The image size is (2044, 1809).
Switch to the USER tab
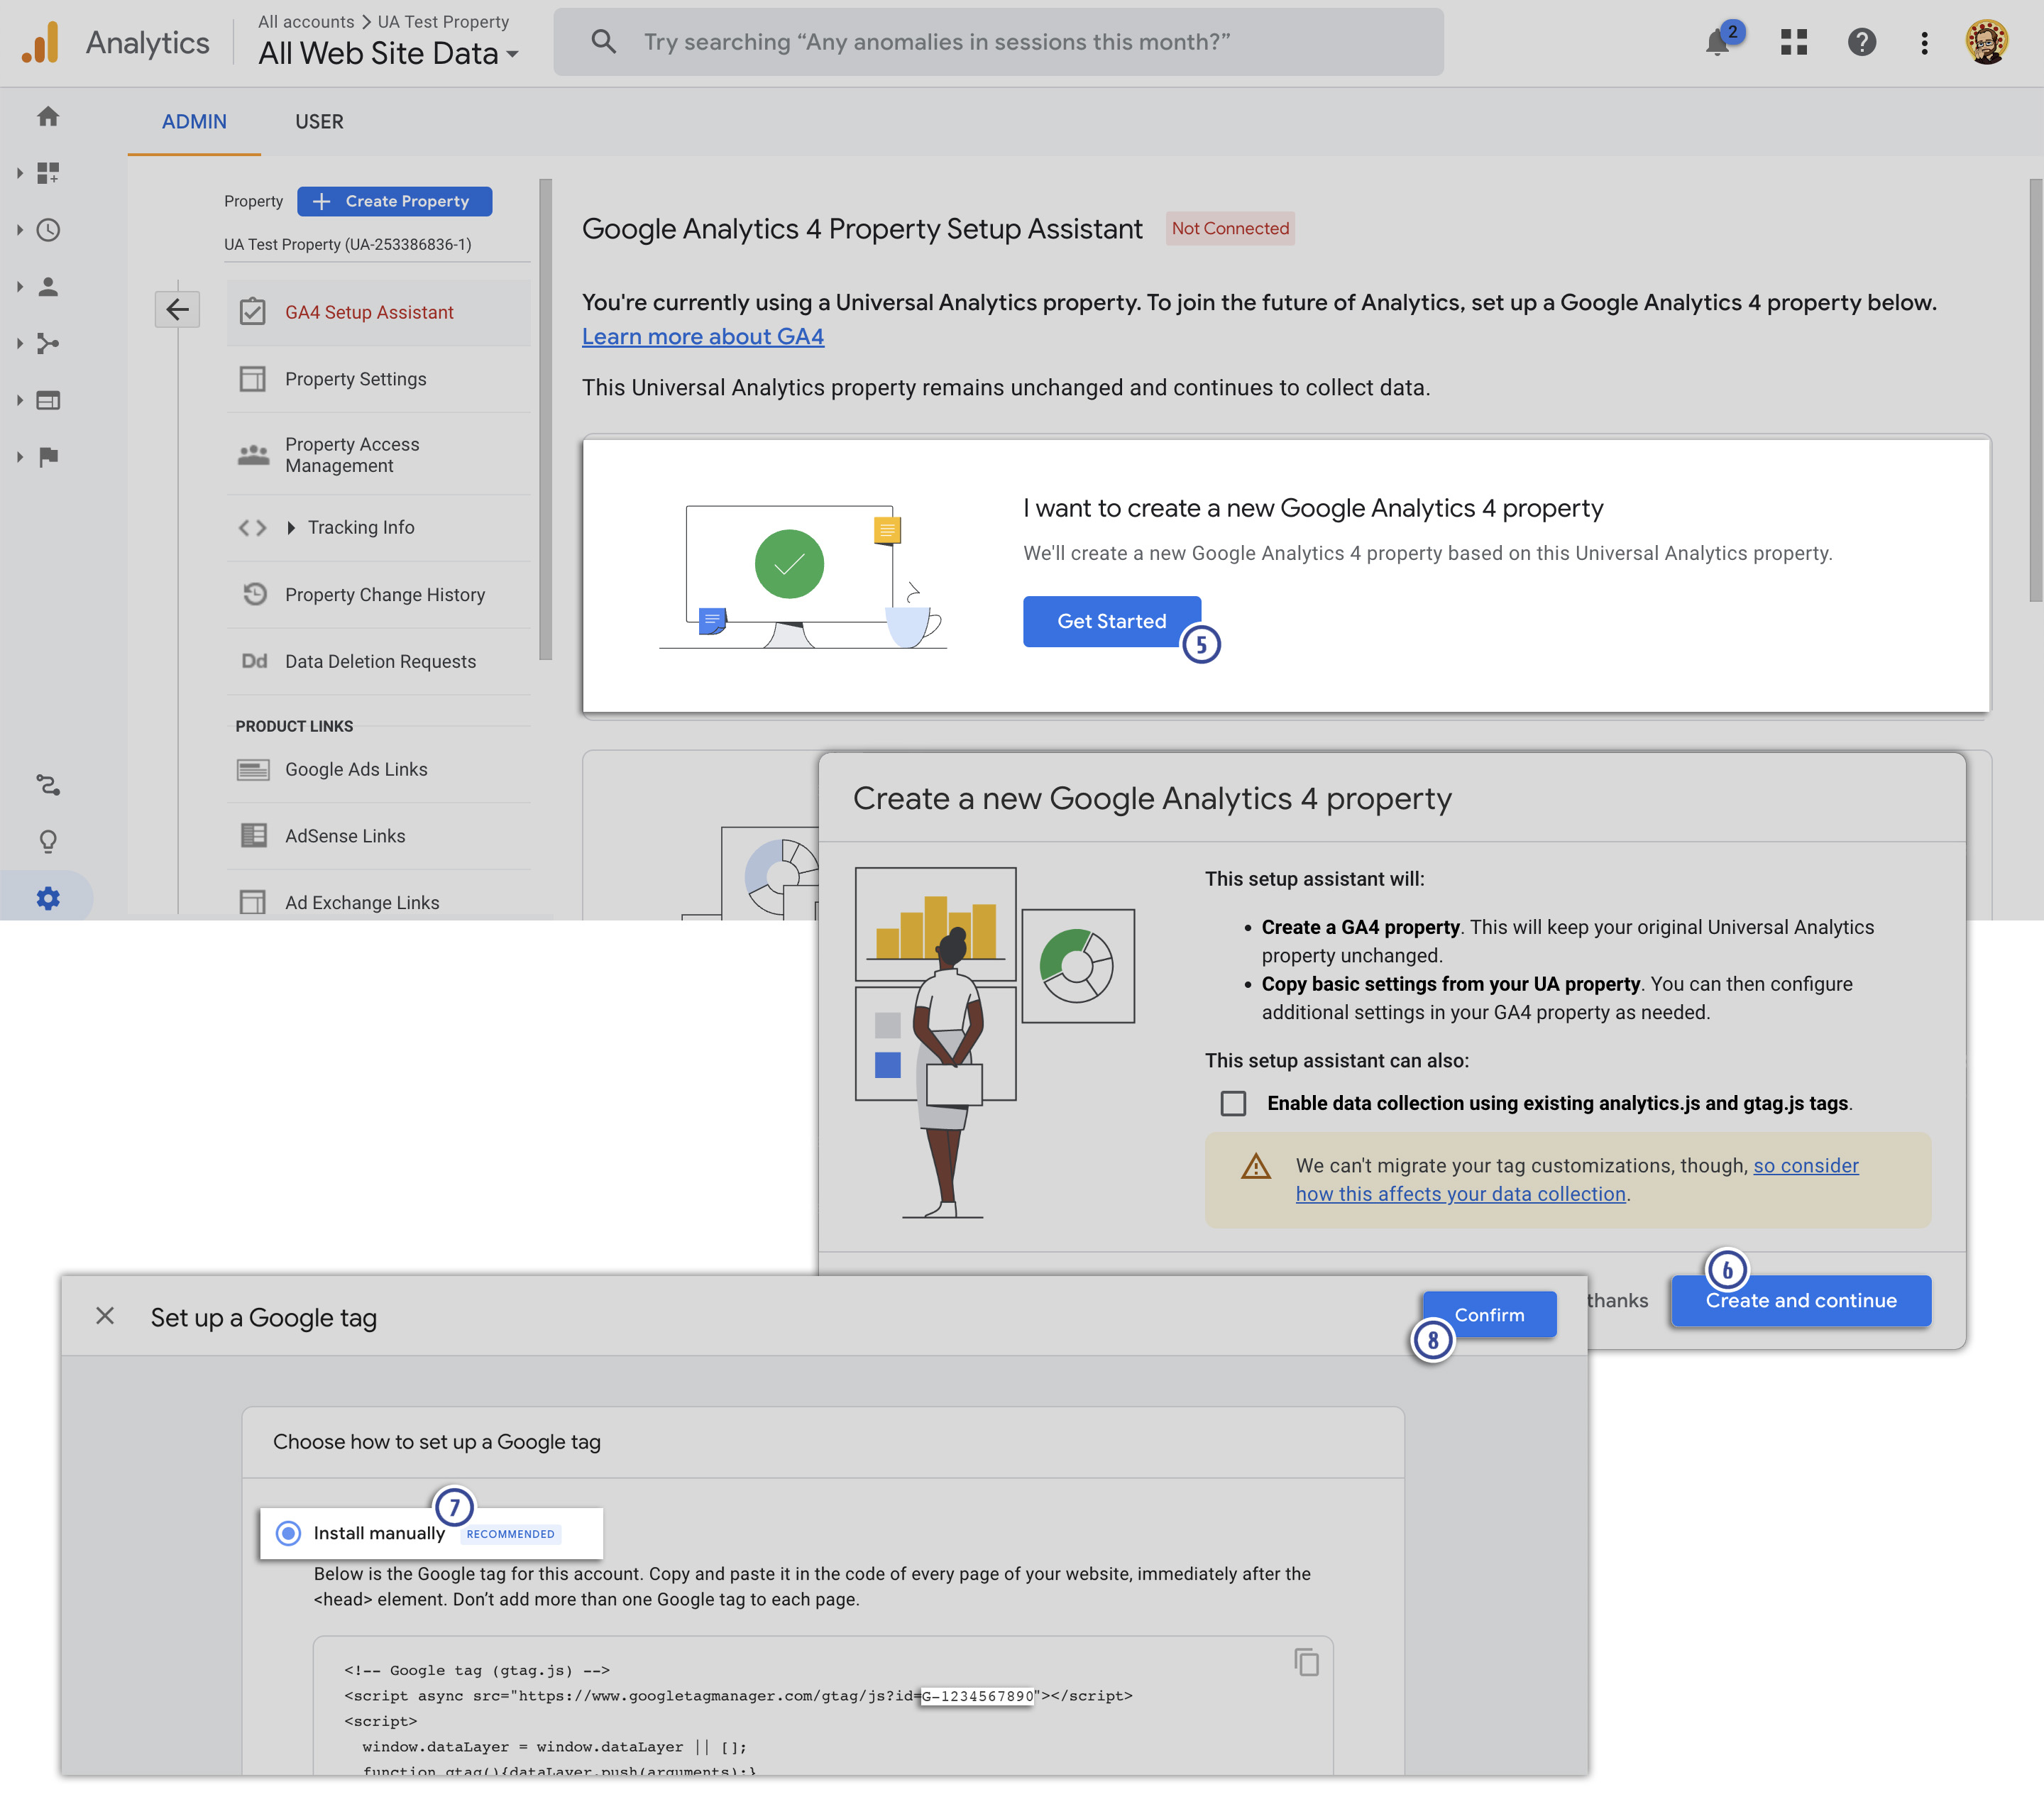319,122
